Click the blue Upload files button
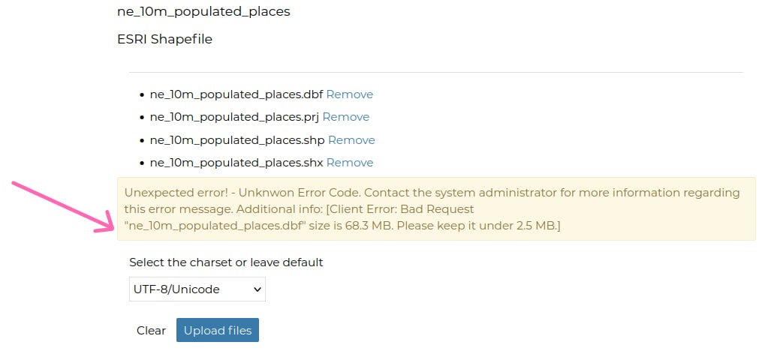Image resolution: width=765 pixels, height=354 pixels. pos(218,330)
